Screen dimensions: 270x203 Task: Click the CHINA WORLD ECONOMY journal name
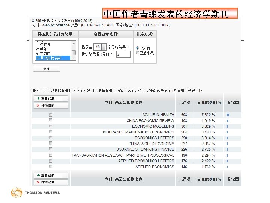[151, 144]
